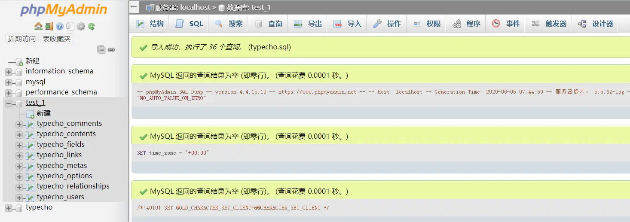Click the Home icon under the phpMyAdmin logo
630x222 pixels.
38,26
